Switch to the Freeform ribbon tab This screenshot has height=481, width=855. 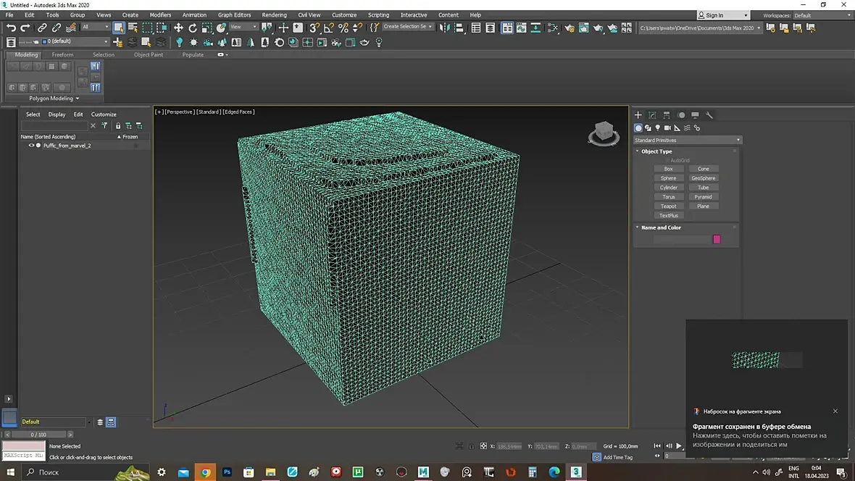[x=62, y=54]
